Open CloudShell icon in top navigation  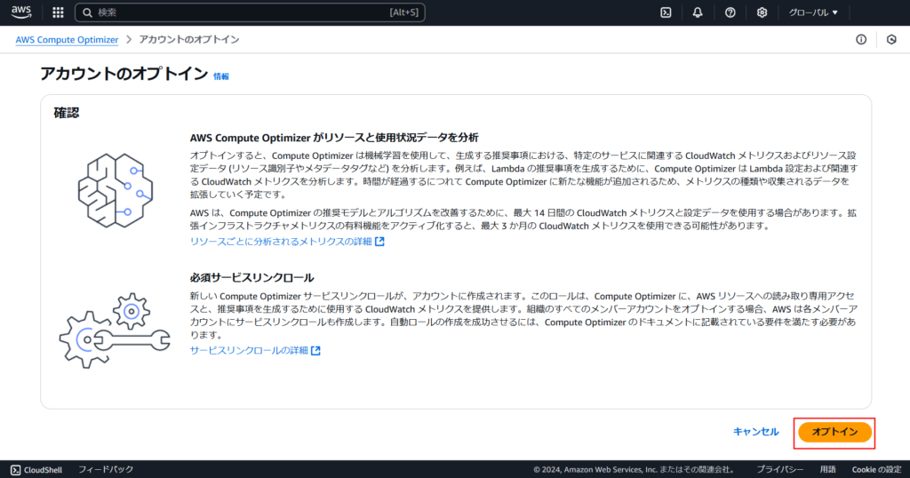(666, 12)
